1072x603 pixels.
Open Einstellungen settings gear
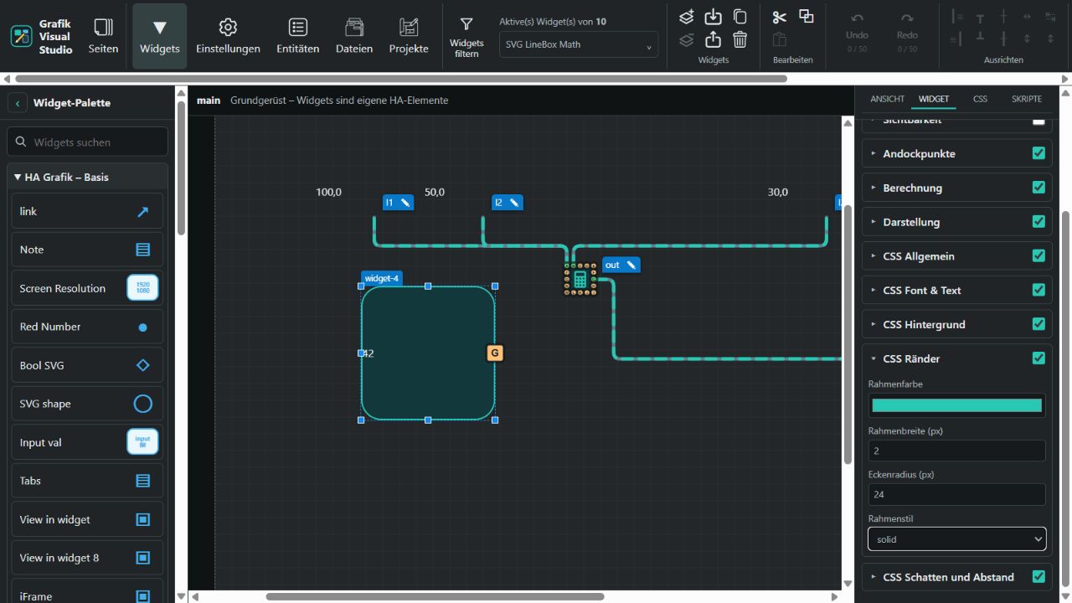[228, 36]
